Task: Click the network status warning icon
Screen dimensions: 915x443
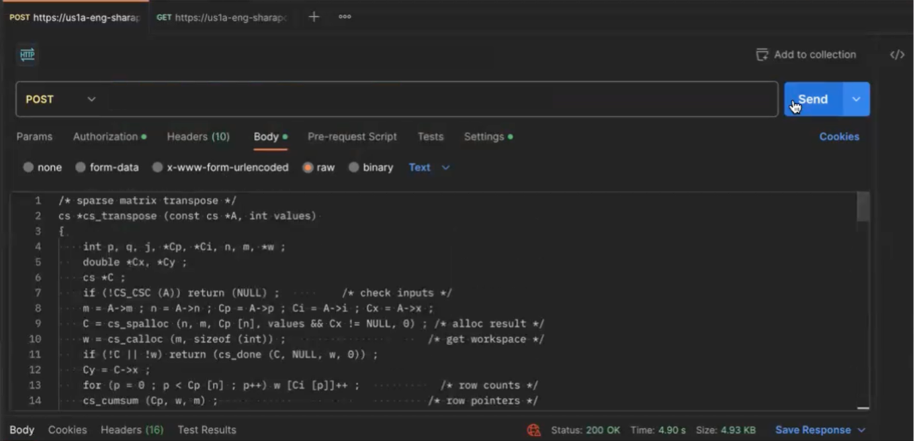Action: point(534,430)
